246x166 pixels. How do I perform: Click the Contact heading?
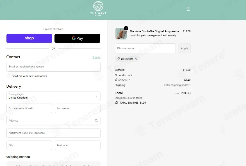(x=13, y=57)
